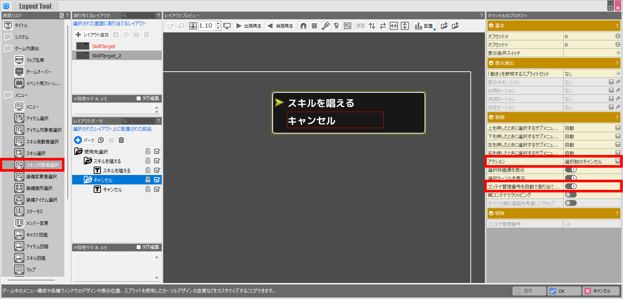This screenshot has width=623, height=299.
Task: Click the レイアウト追加 button
Action: coord(92,35)
